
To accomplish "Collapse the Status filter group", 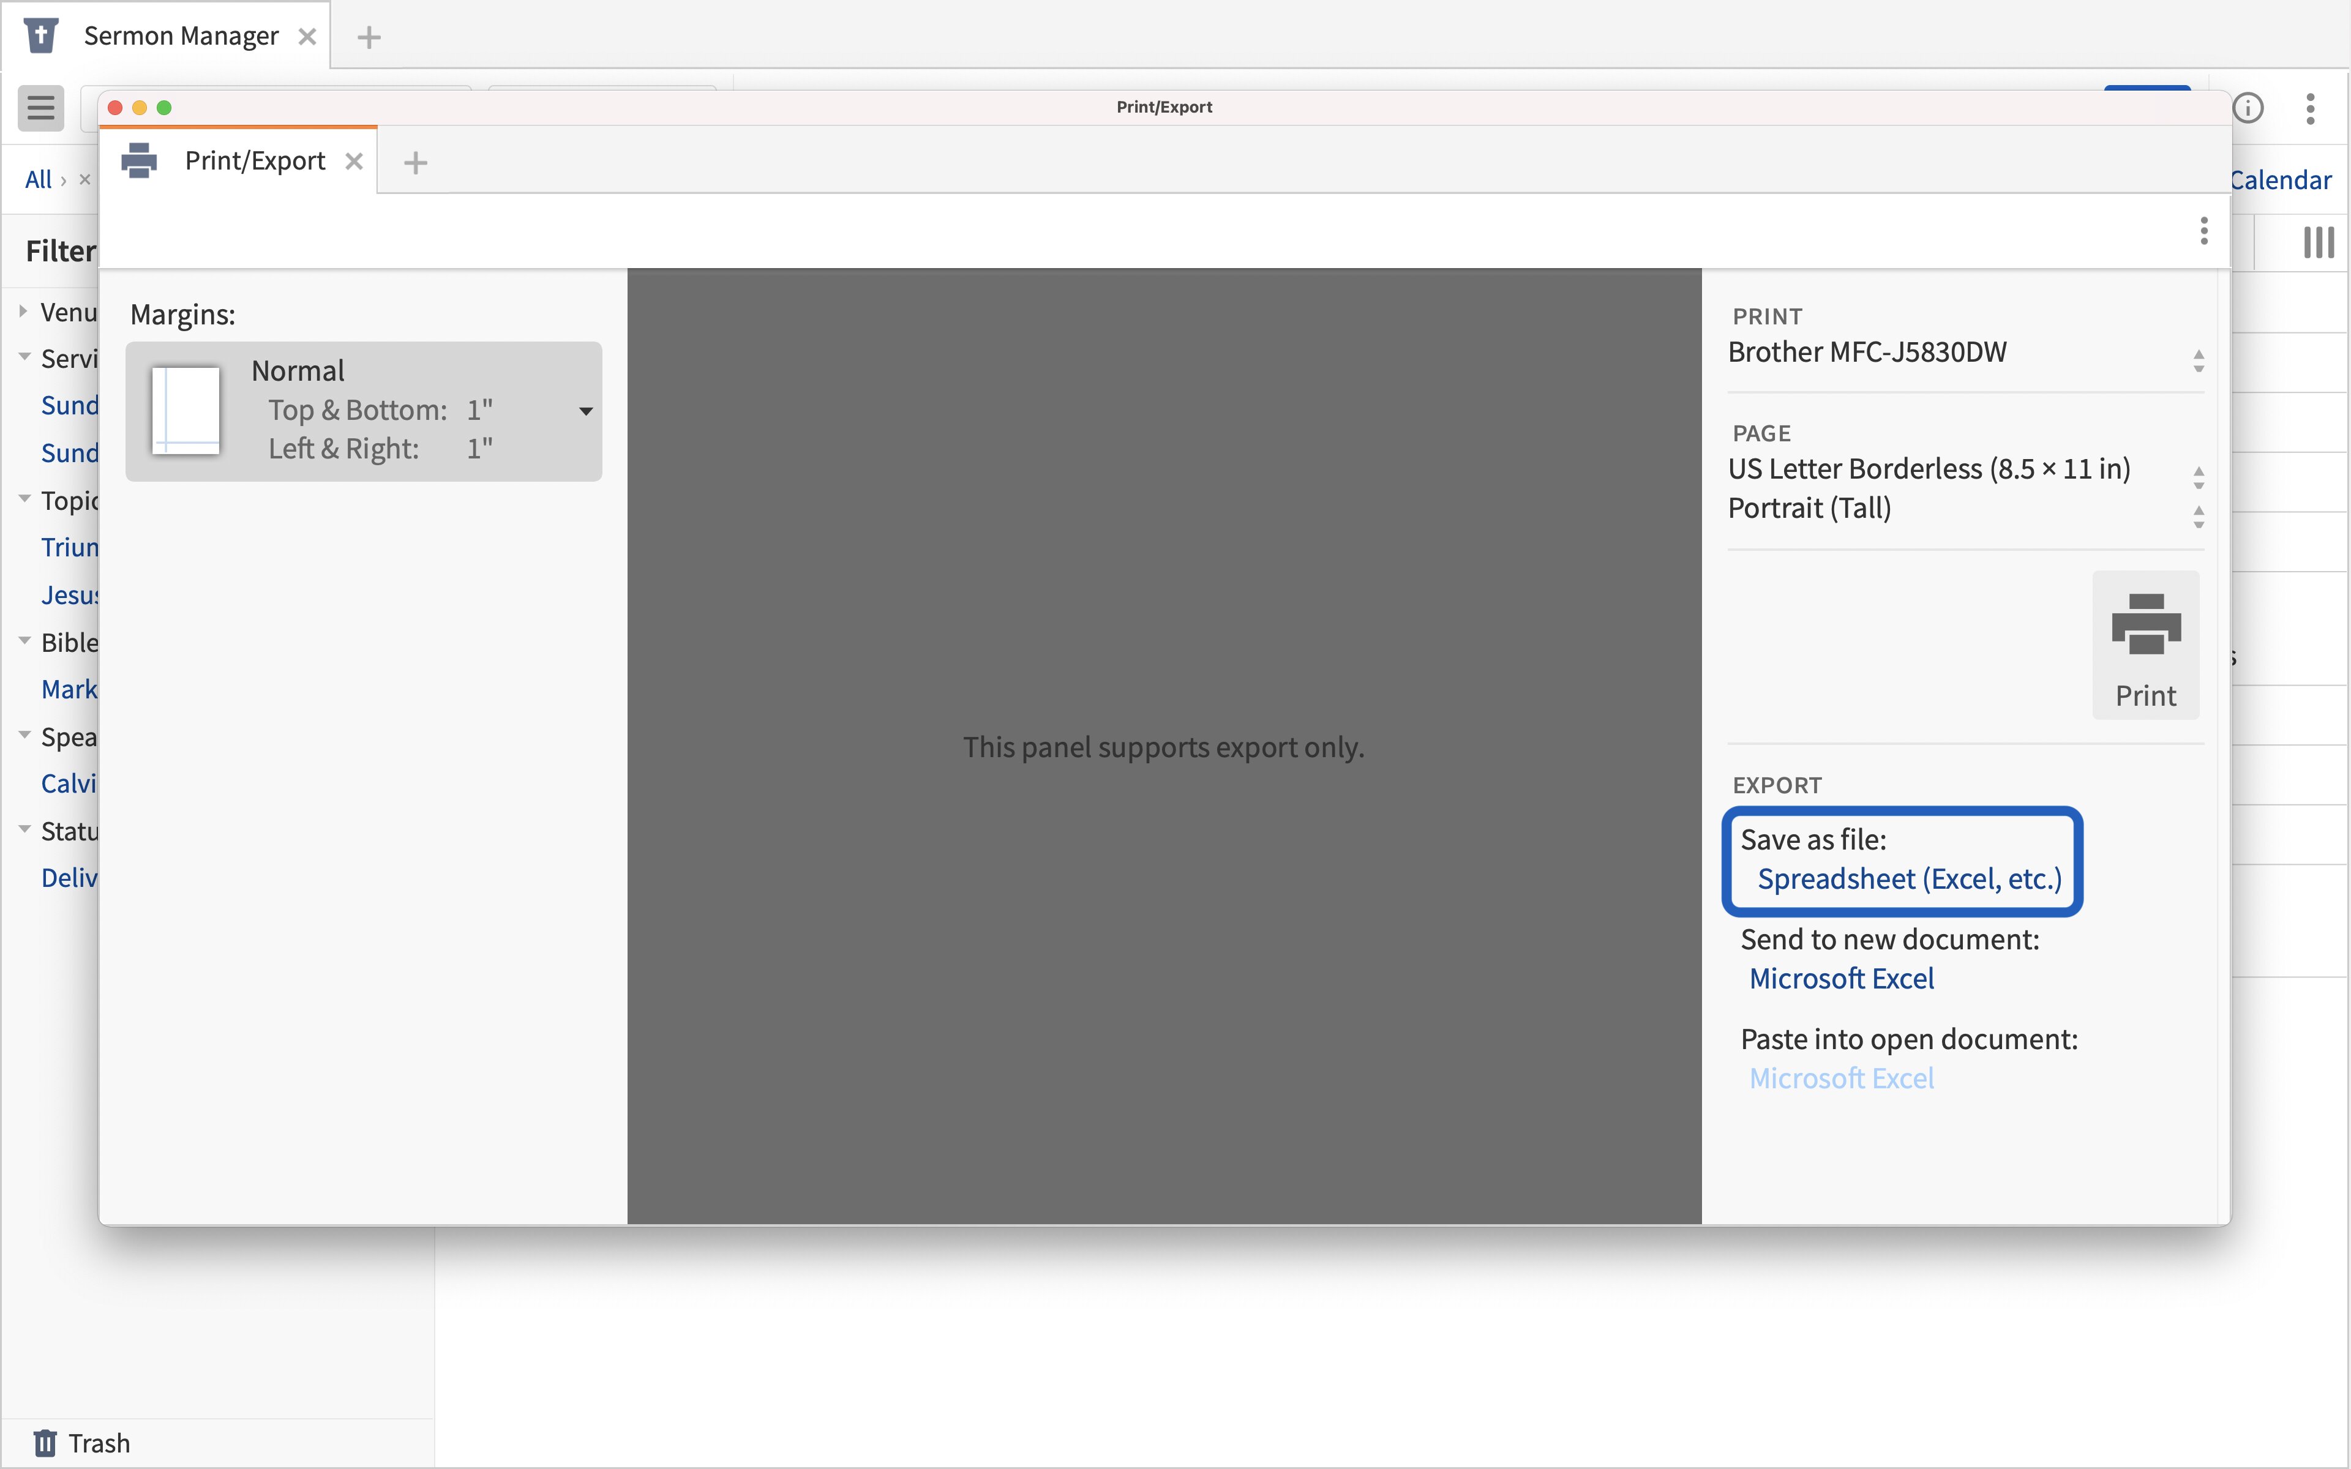I will (24, 830).
